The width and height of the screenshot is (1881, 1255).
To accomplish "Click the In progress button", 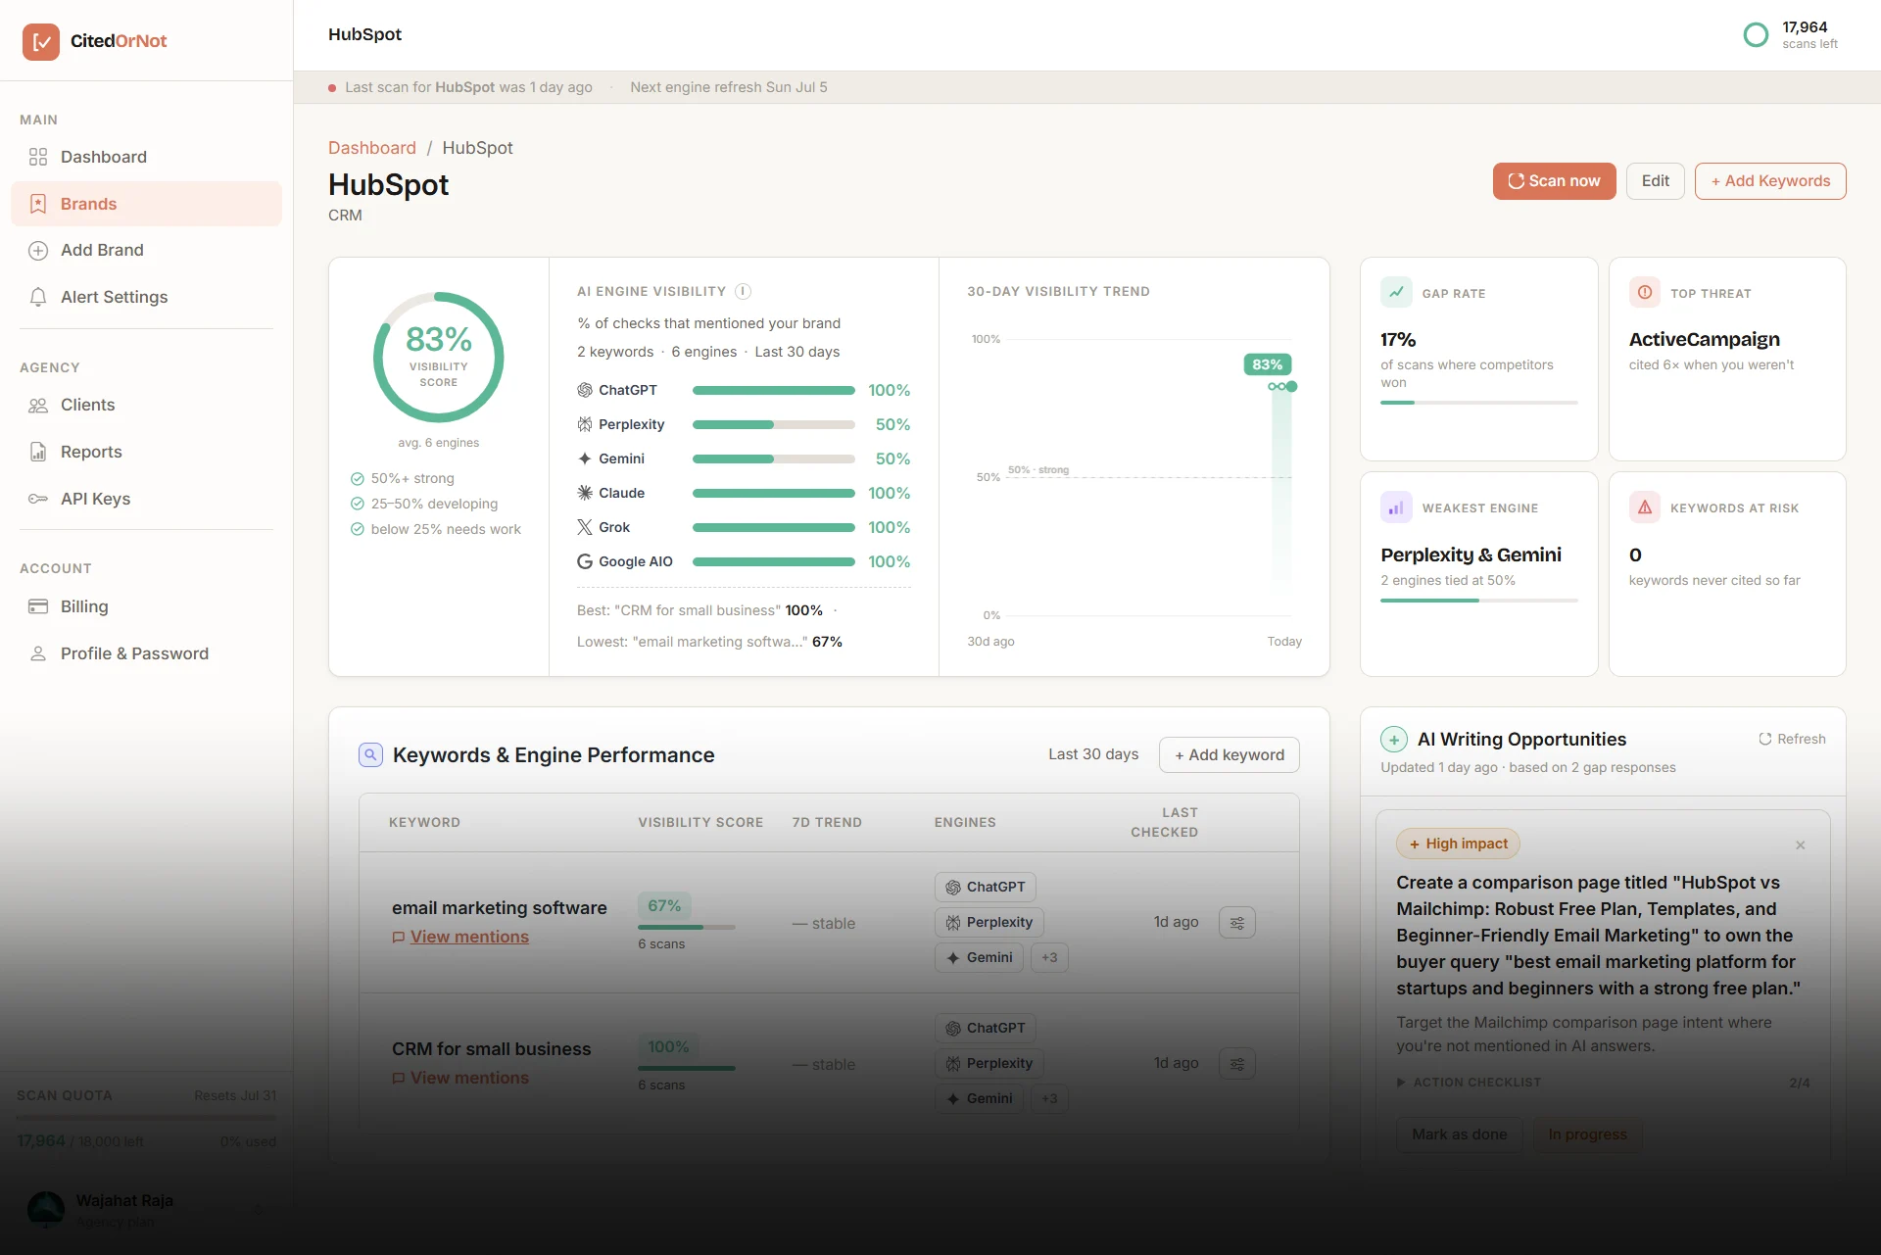I will point(1588,1134).
